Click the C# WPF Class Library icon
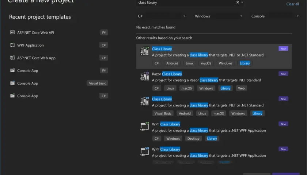Viewport: 307px width, 175px height. [x=145, y=126]
